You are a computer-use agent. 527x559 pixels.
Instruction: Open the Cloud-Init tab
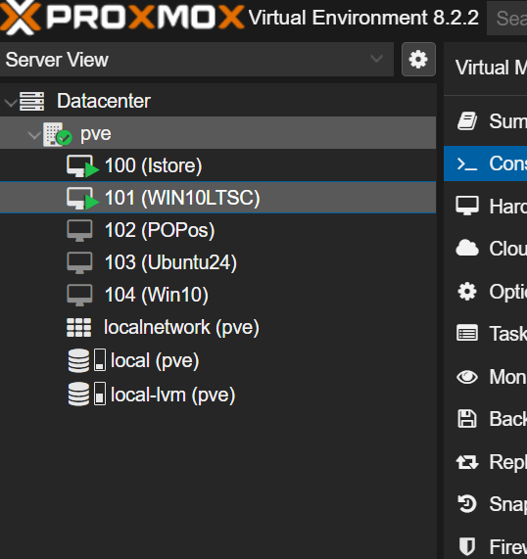[x=485, y=249]
